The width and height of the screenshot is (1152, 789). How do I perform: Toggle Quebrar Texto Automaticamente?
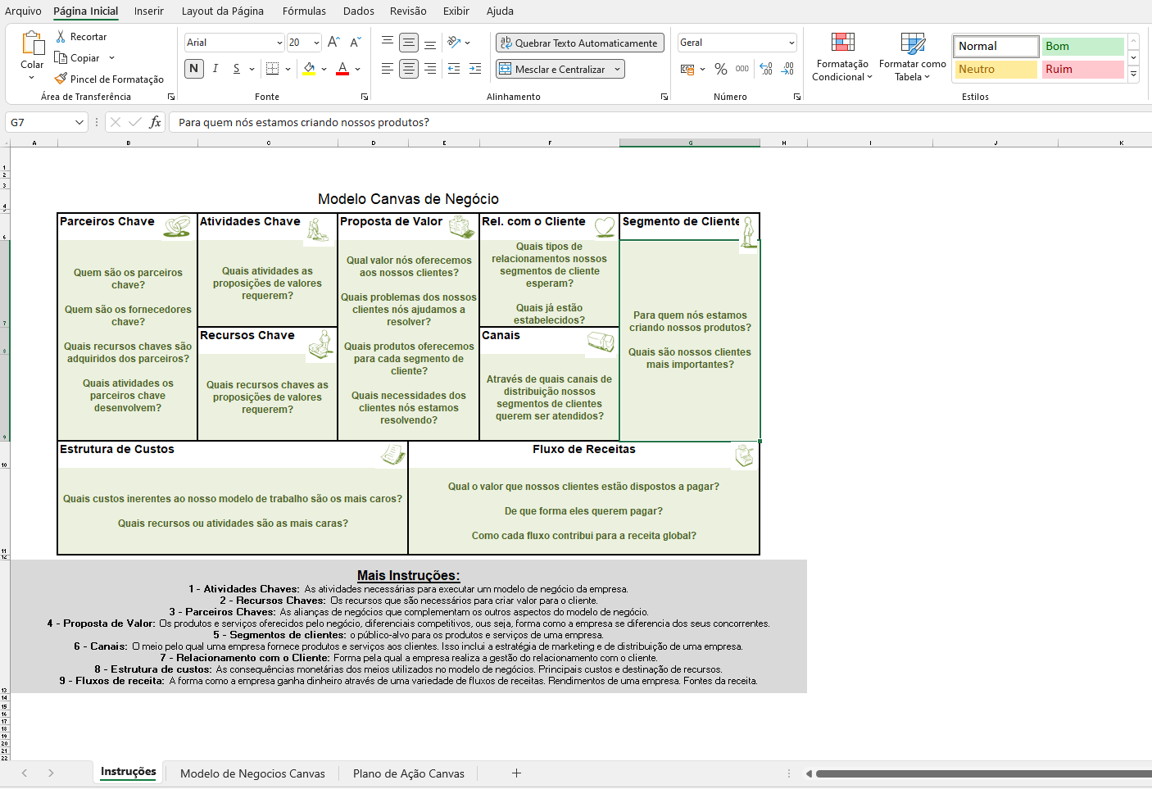(x=578, y=43)
